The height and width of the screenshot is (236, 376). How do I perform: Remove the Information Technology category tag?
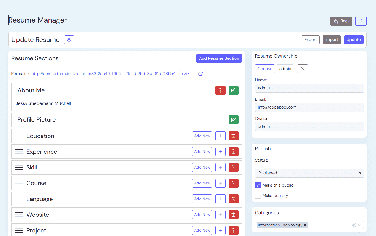305,225
